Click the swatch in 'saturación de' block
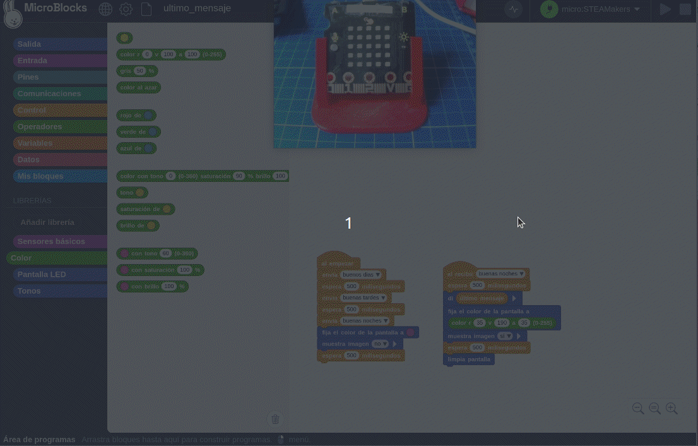The width and height of the screenshot is (698, 446). tap(167, 209)
